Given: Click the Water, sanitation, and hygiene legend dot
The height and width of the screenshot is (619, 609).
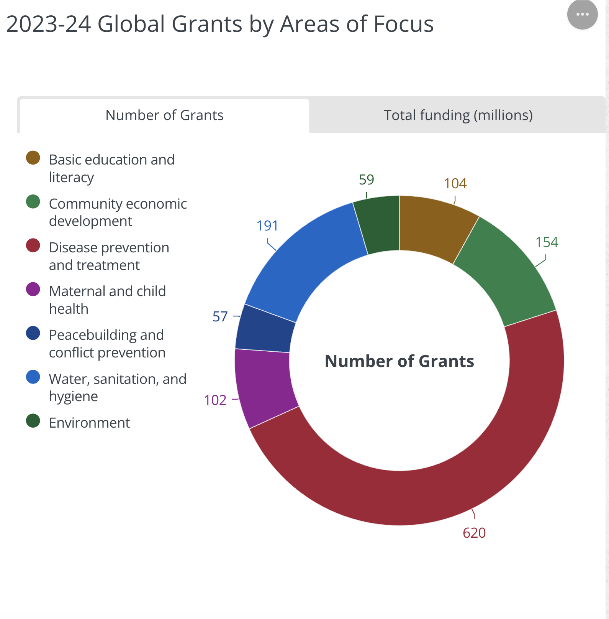Looking at the screenshot, I should pos(33,377).
